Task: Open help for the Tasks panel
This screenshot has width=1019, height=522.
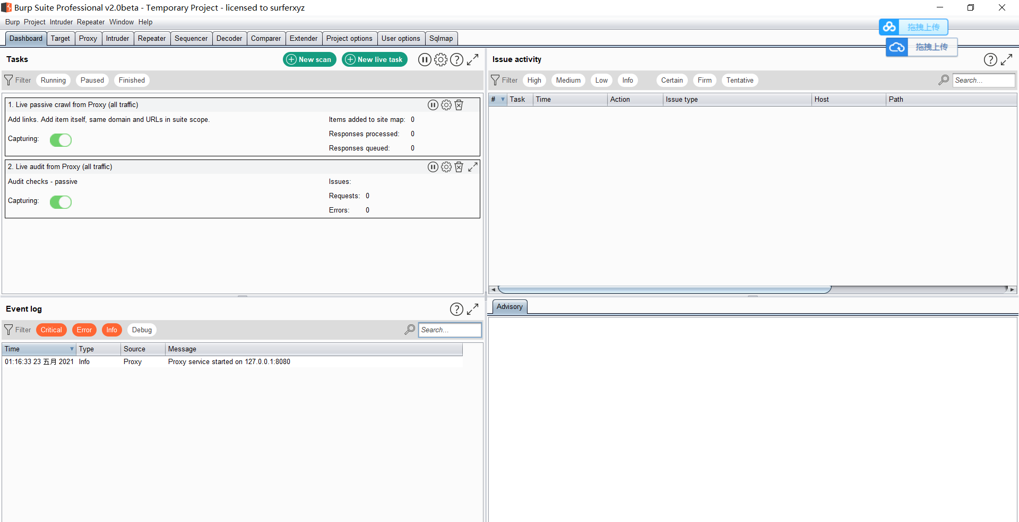Action: coord(456,59)
